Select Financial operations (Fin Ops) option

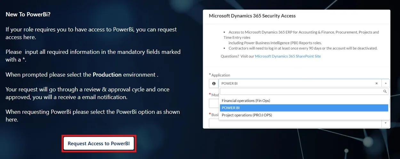click(x=304, y=101)
